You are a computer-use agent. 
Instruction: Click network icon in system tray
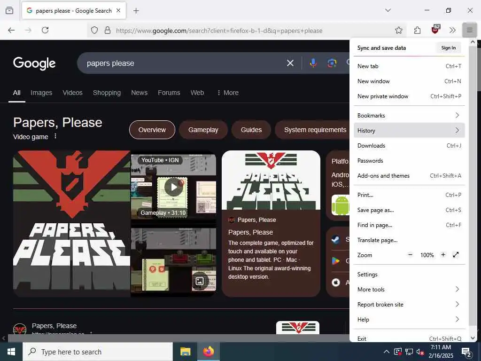tap(409, 352)
